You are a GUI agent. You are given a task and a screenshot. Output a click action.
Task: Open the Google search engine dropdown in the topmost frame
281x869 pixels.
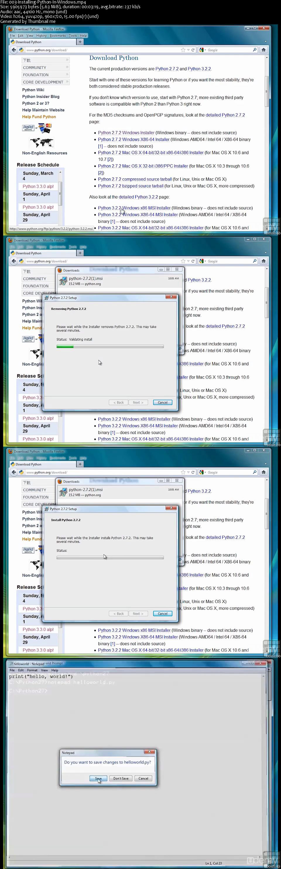tap(203, 50)
